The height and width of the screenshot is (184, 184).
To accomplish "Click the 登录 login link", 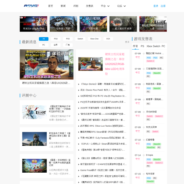I will [156, 6].
